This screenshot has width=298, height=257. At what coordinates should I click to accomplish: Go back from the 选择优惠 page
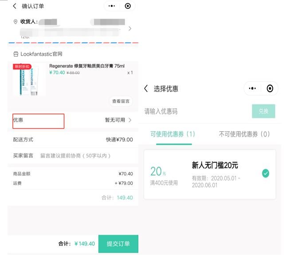[146, 88]
